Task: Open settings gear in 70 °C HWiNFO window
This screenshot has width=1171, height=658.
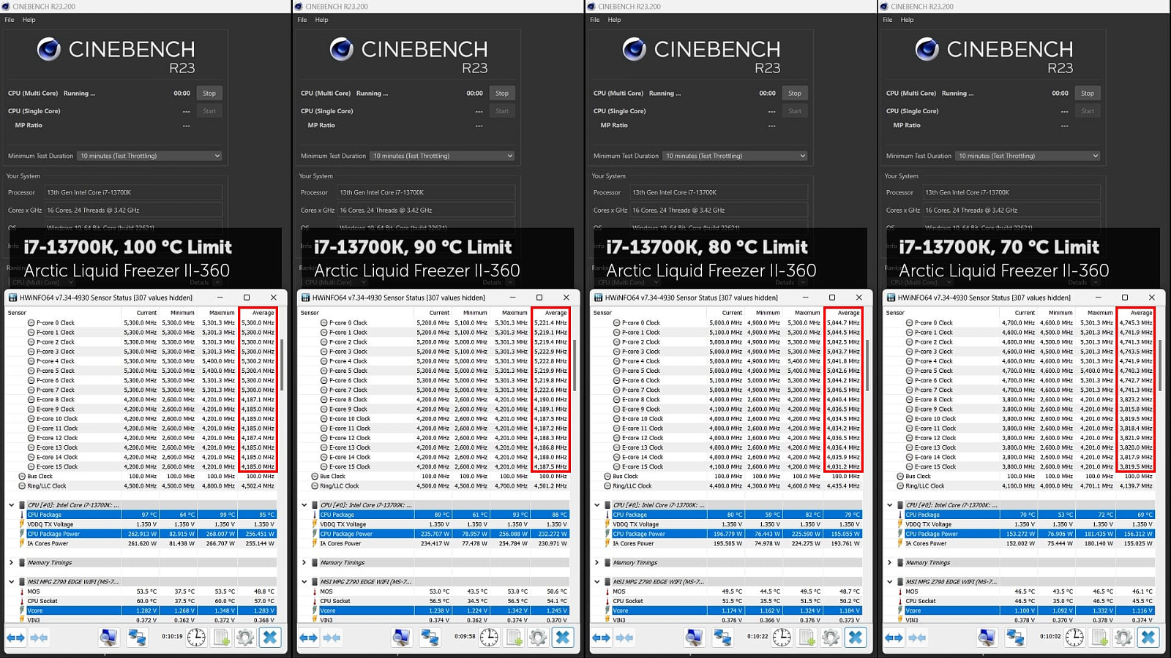Action: pyautogui.click(x=1123, y=638)
